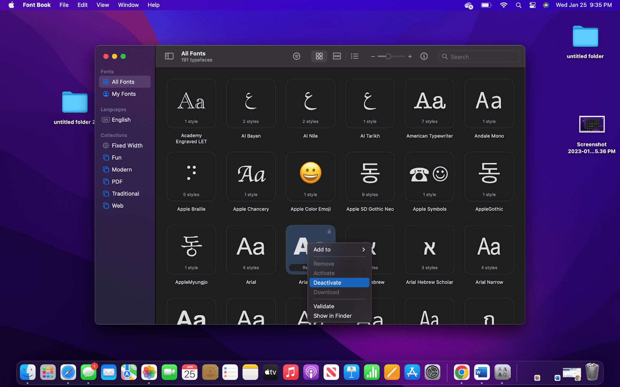Open the filter options circle icon

tap(296, 57)
